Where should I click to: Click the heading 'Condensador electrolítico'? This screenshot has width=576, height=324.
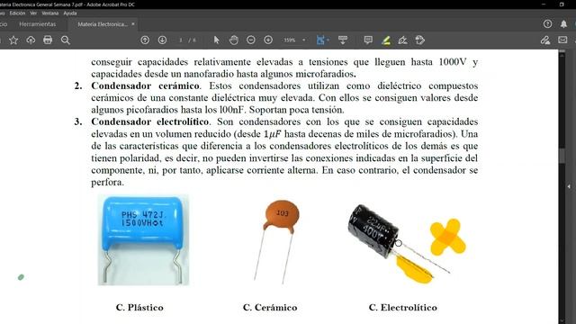coord(150,121)
